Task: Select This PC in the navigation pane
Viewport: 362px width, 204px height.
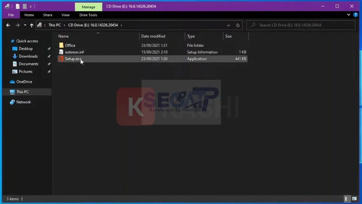Action: pos(23,92)
